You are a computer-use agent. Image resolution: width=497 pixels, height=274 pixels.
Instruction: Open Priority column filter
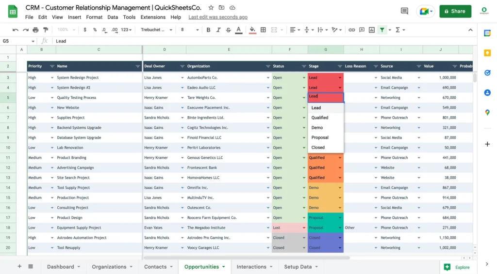pos(52,66)
